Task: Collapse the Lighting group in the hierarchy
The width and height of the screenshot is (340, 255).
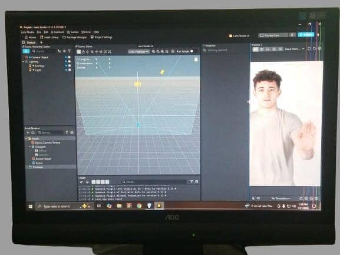Action: 24,62
